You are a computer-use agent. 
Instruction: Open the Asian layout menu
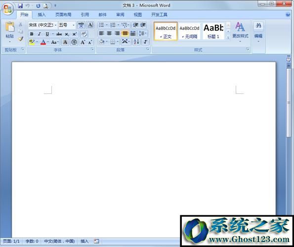[126, 41]
